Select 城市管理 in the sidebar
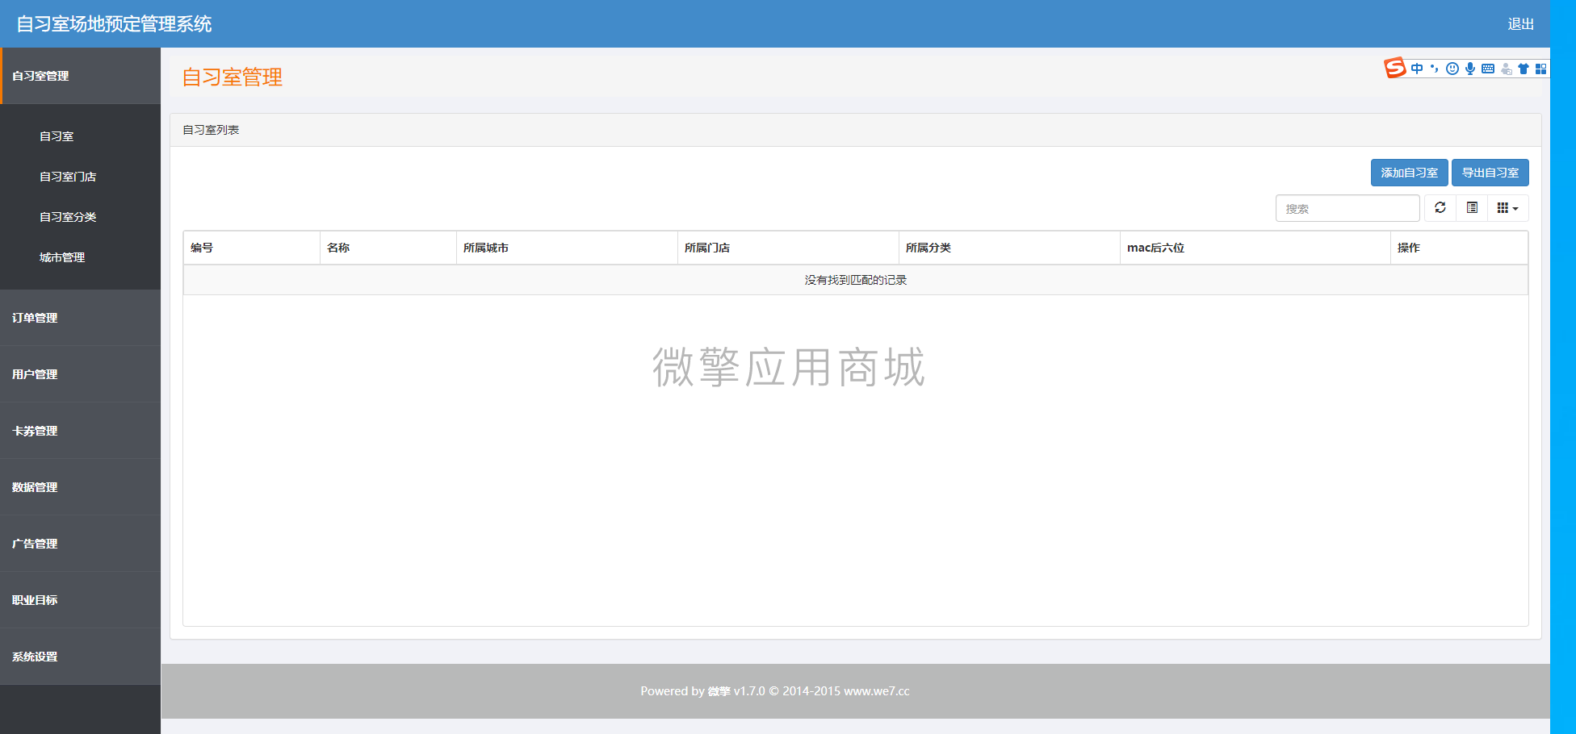This screenshot has height=734, width=1576. pos(62,256)
